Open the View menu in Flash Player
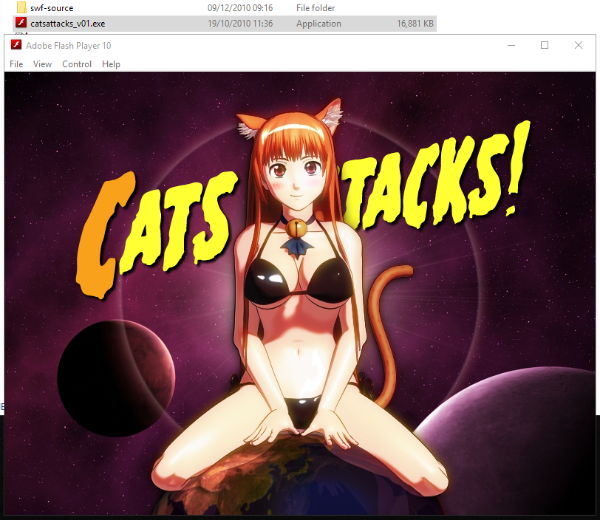This screenshot has width=600, height=520. (x=42, y=64)
